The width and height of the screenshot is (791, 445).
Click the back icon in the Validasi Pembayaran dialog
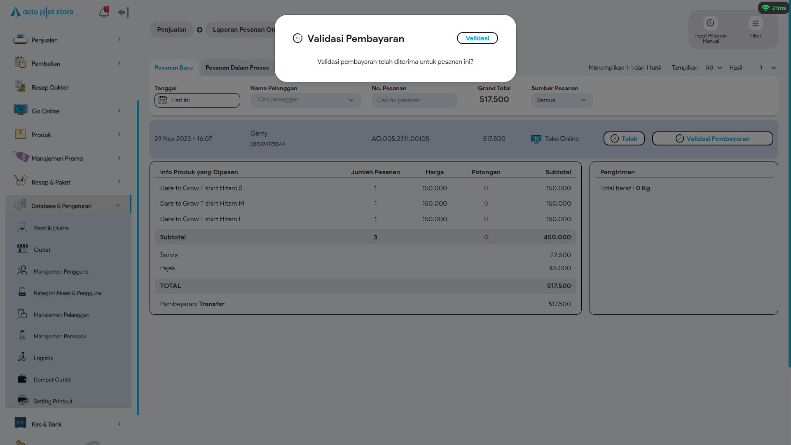tap(297, 38)
